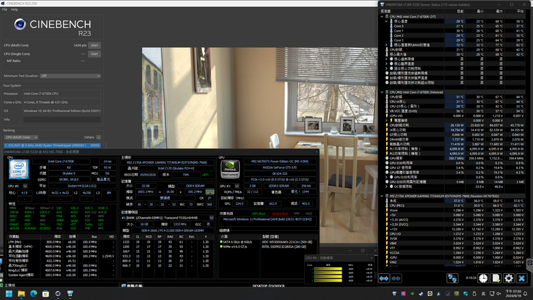Select the SATA WDC WD5000AAKX drive entry
Viewport: 533px width, 300px height.
click(x=266, y=242)
